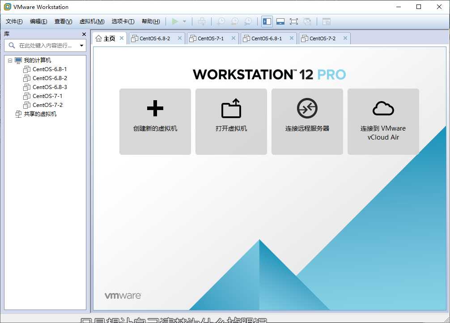Viewport: 450px width, 323px height.
Task: Select 我的计算机 in the library tree
Action: 37,60
